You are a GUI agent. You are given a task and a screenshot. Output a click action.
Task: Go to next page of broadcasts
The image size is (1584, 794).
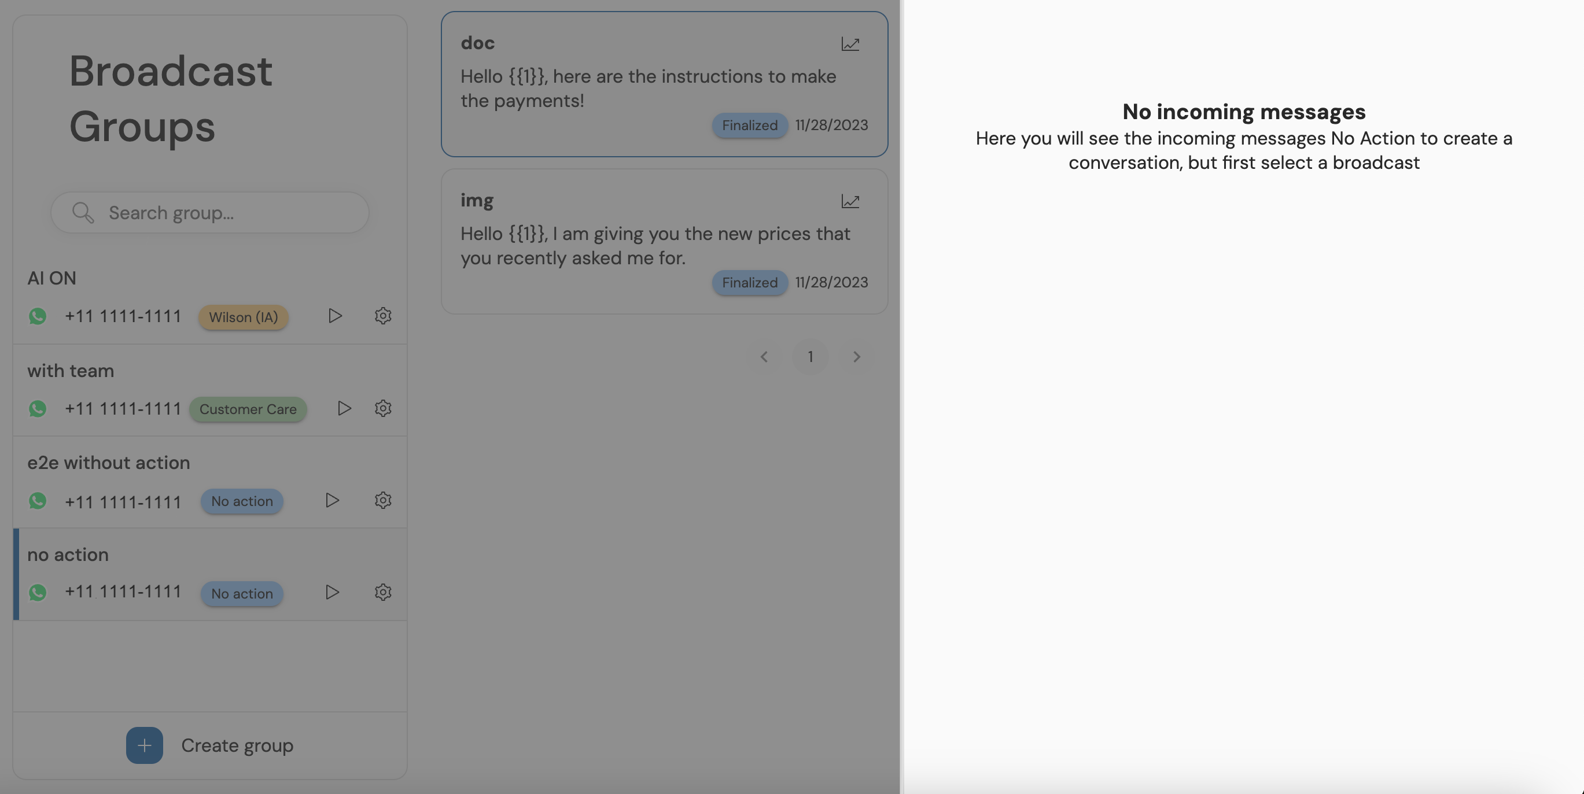pyautogui.click(x=857, y=357)
